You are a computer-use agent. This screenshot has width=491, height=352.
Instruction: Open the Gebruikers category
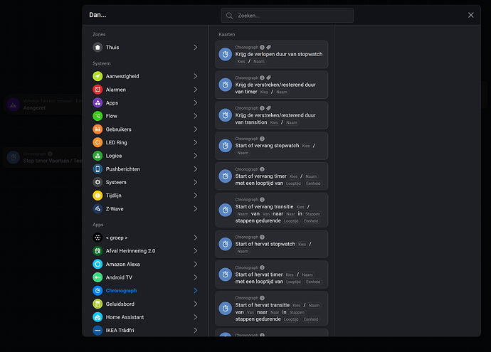point(145,129)
